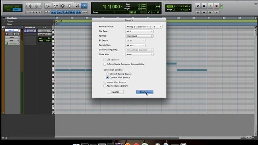Open Inst 1 input selector

click(44, 31)
